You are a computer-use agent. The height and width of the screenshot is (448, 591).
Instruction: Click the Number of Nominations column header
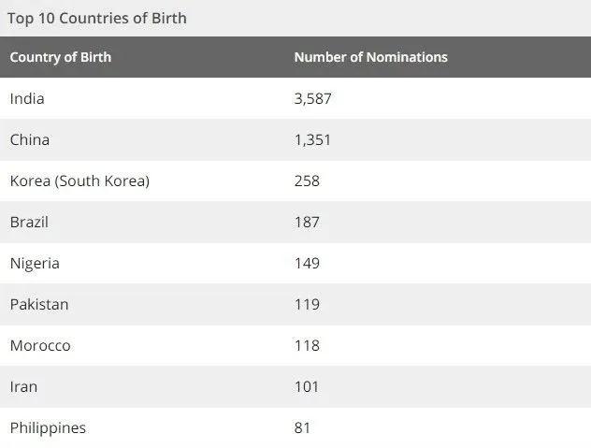coord(370,57)
